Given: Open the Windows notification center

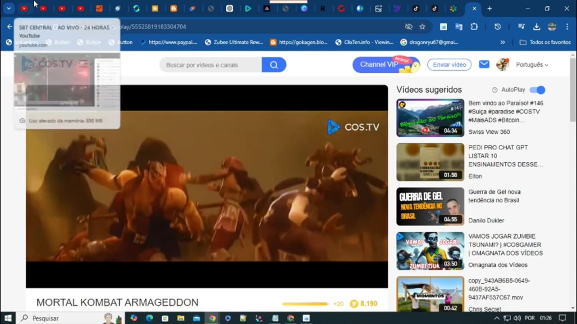Looking at the screenshot, I should pyautogui.click(x=562, y=318).
